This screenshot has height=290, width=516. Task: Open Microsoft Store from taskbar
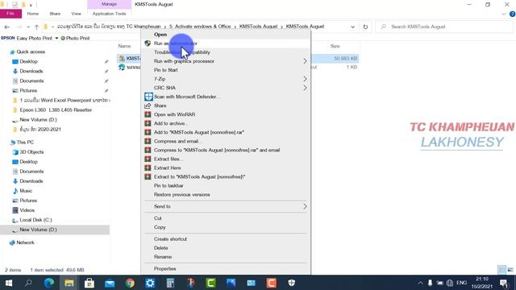click(x=89, y=283)
